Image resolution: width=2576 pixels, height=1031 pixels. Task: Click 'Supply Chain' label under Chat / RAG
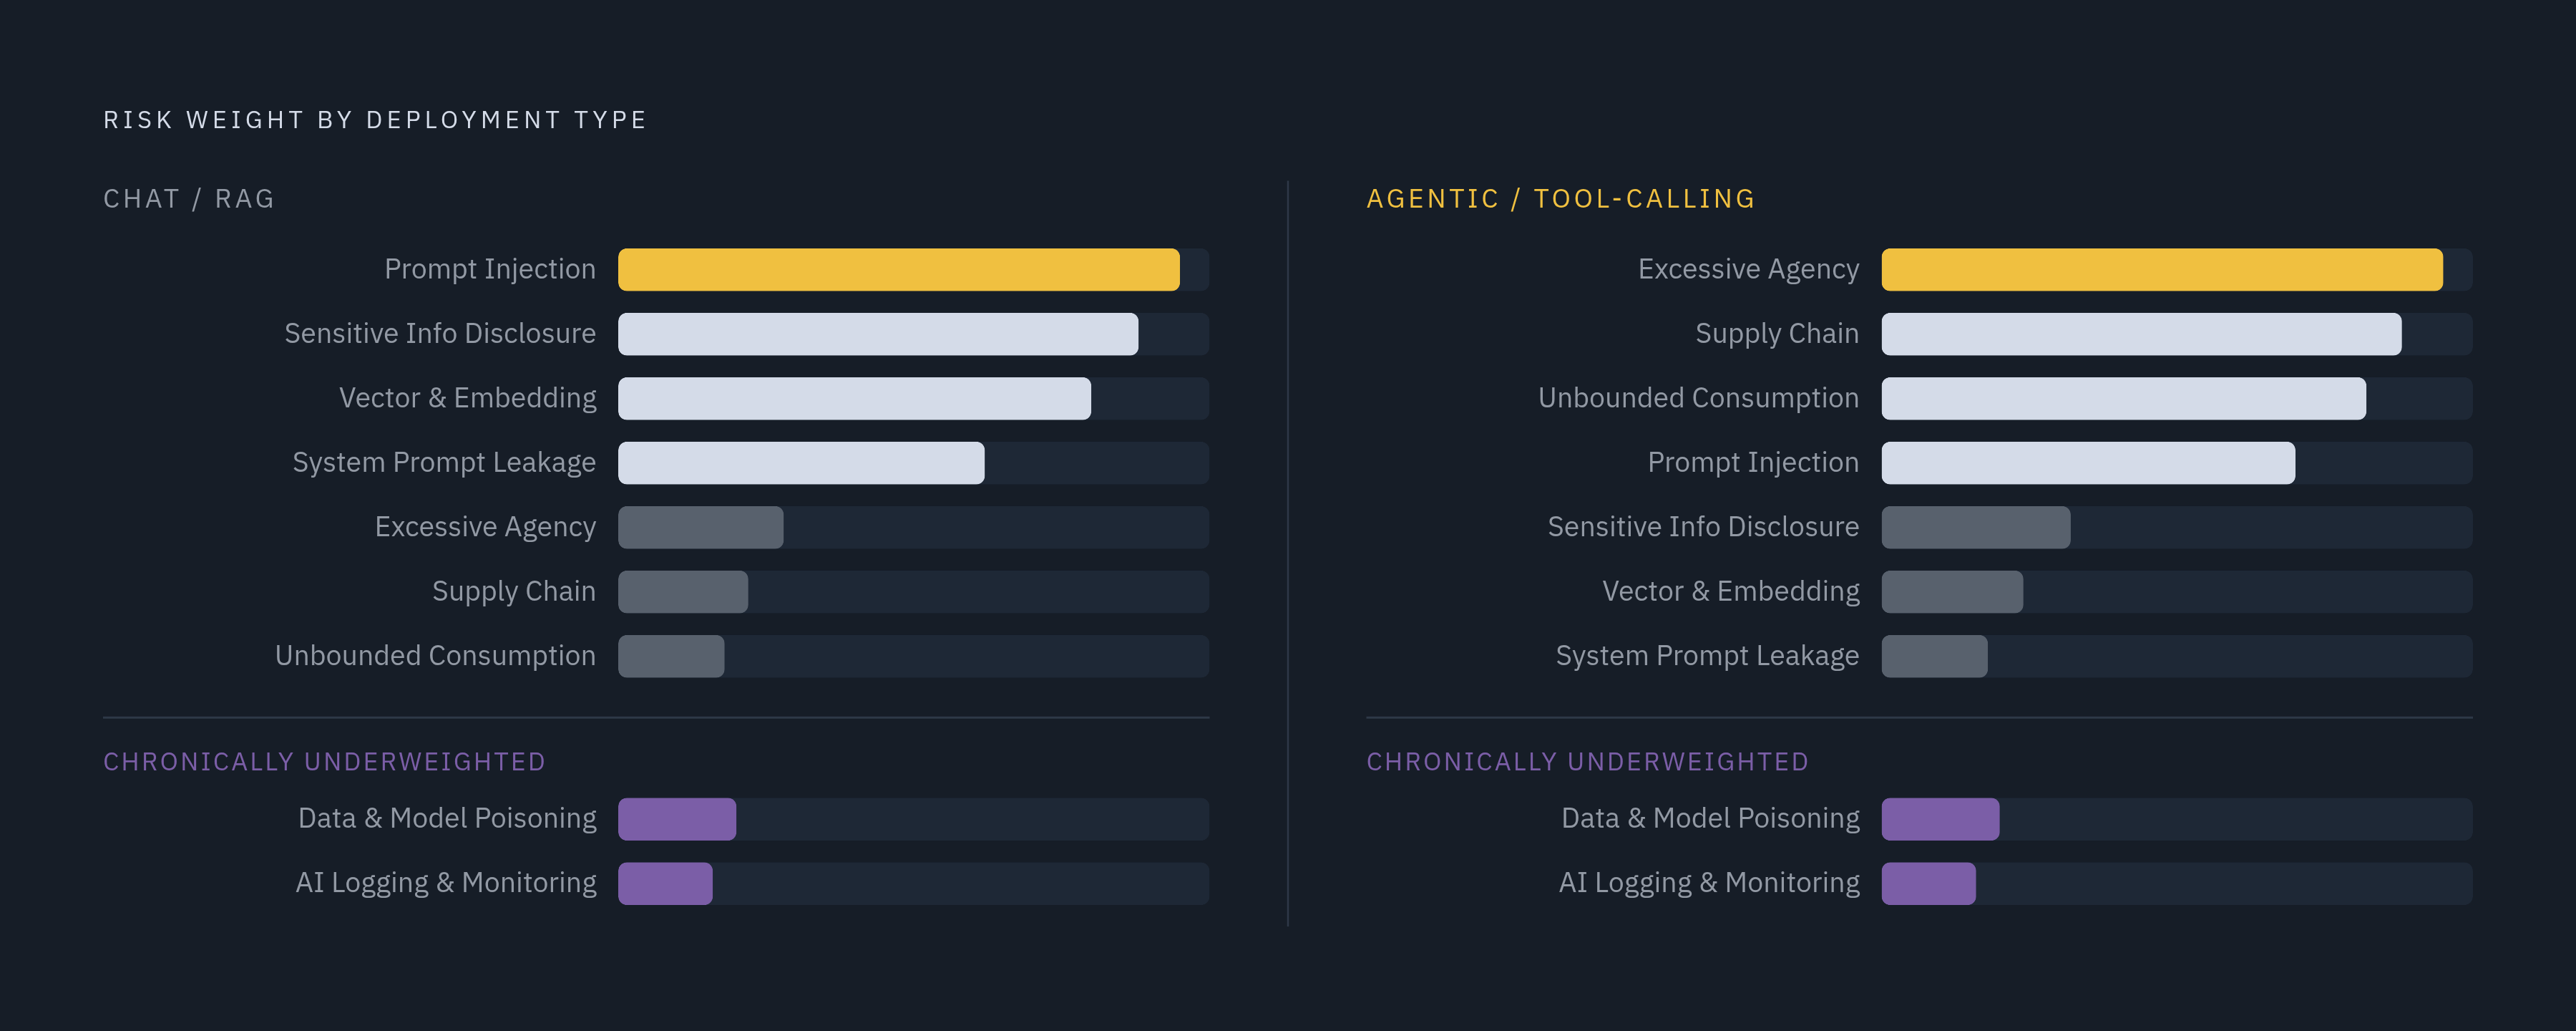click(514, 591)
